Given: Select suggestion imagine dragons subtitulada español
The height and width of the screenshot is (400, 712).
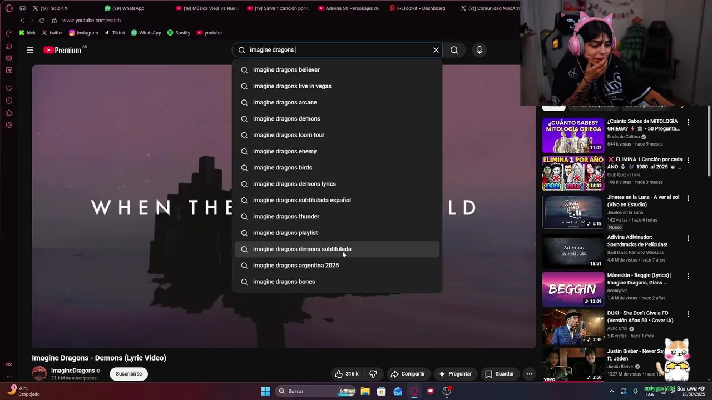Looking at the screenshot, I should tap(337, 200).
